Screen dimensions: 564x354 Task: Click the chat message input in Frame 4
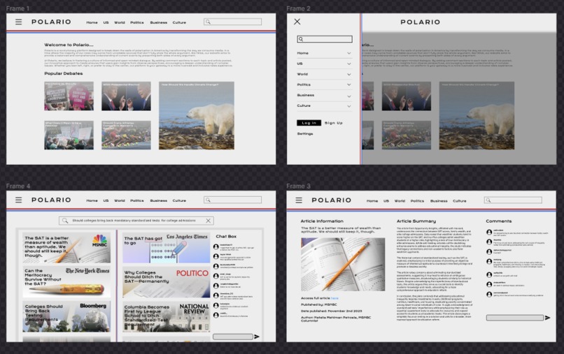(233, 337)
